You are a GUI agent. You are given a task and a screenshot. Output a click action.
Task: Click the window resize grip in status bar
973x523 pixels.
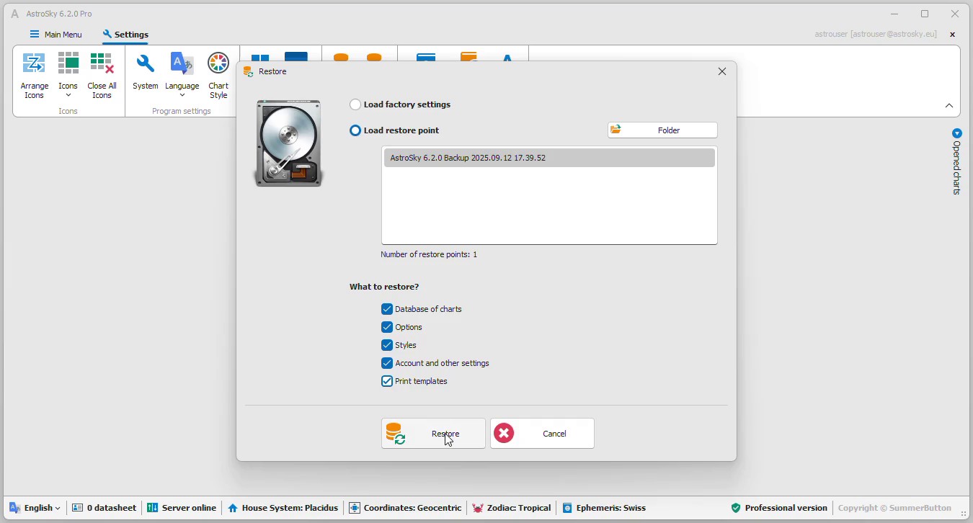963,513
